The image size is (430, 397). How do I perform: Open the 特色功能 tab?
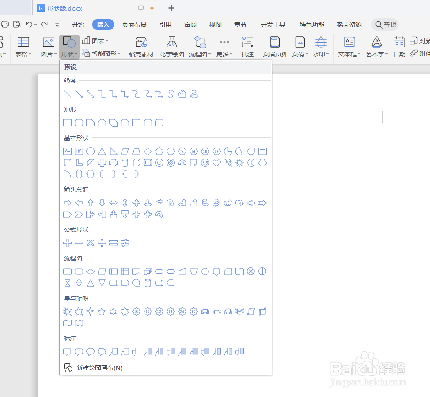(312, 25)
